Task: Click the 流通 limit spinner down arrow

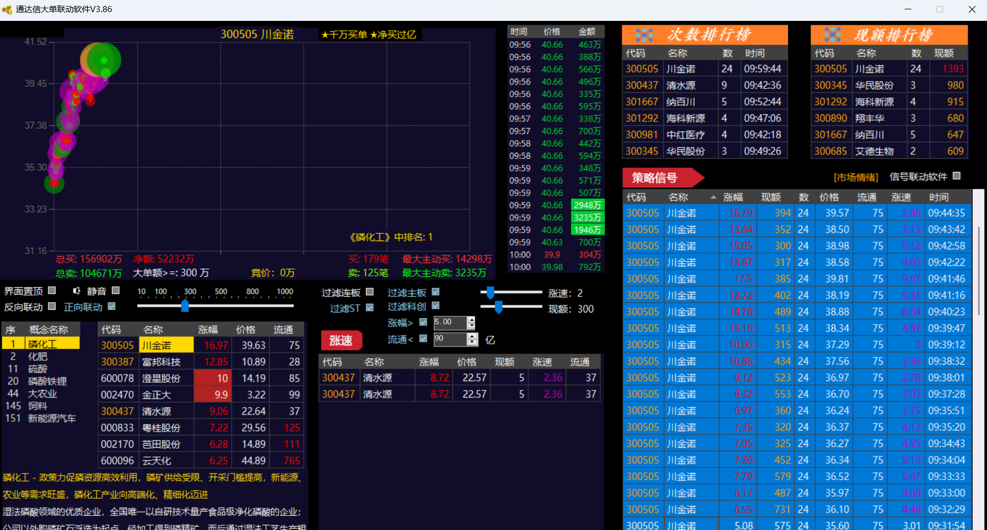Action: coord(472,343)
